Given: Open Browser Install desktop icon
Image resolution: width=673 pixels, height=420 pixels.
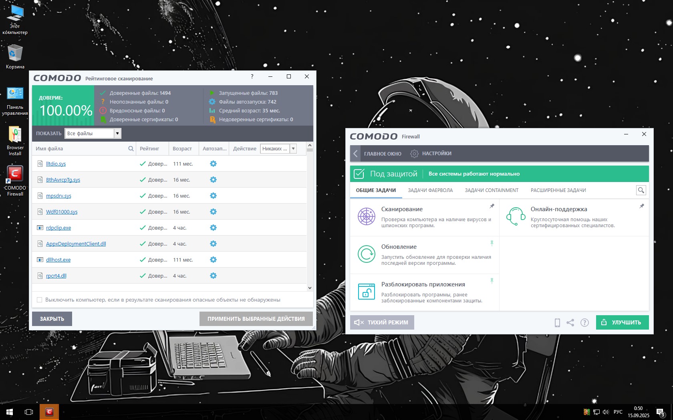Looking at the screenshot, I should (15, 141).
